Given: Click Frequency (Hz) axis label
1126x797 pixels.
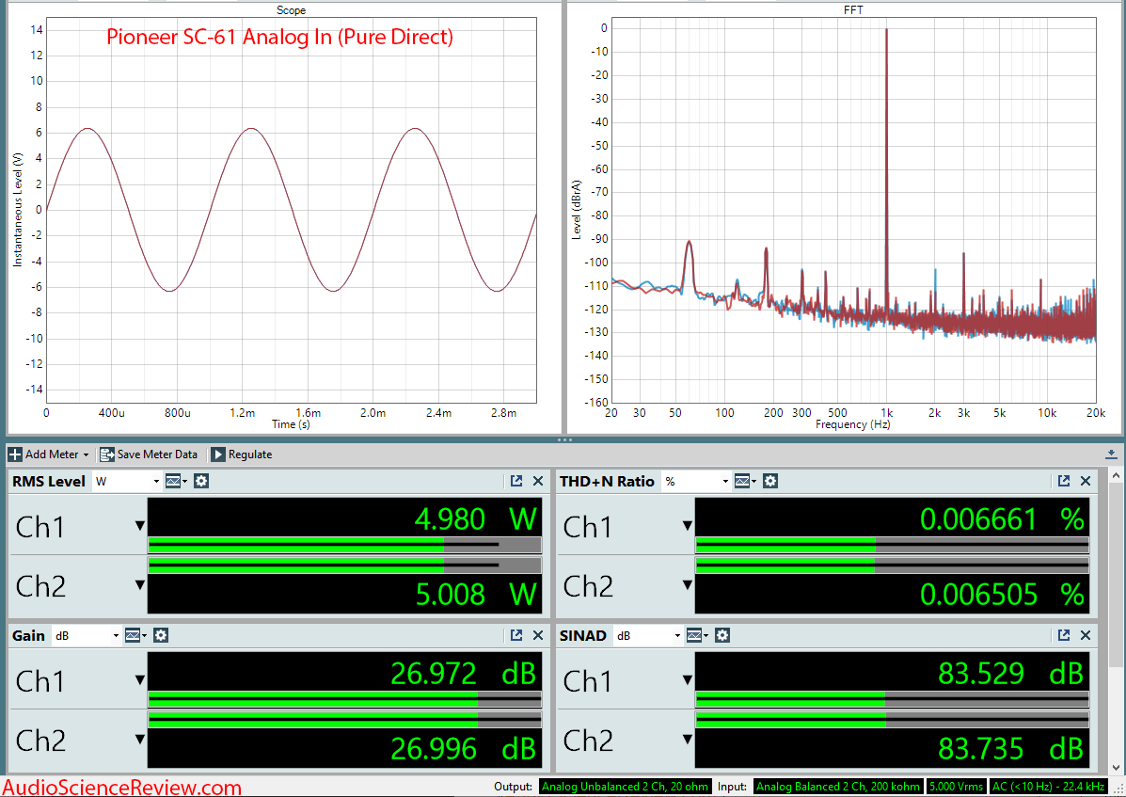Looking at the screenshot, I should (852, 424).
